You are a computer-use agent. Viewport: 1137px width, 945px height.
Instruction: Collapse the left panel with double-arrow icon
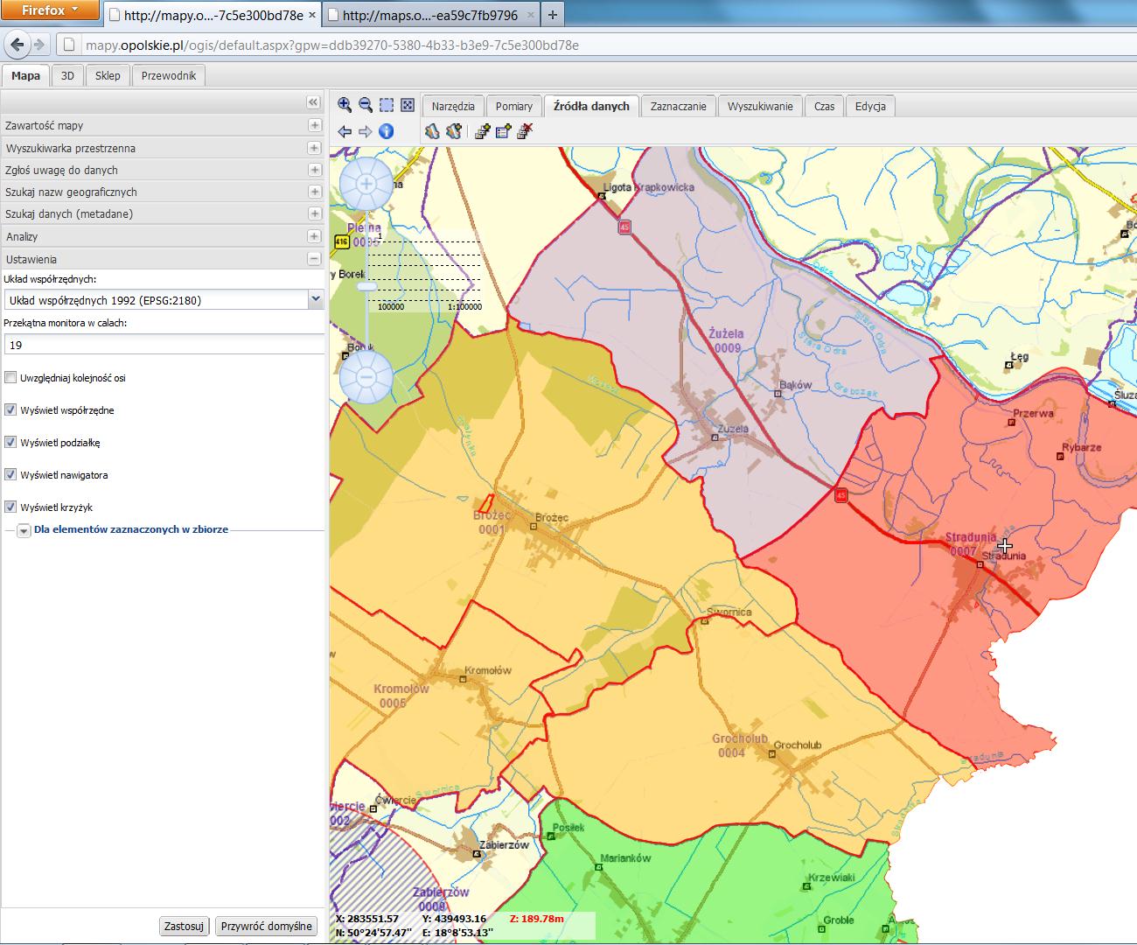pyautogui.click(x=313, y=102)
